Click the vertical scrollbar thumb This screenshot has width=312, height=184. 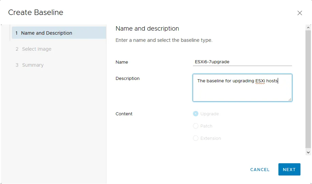point(308,88)
